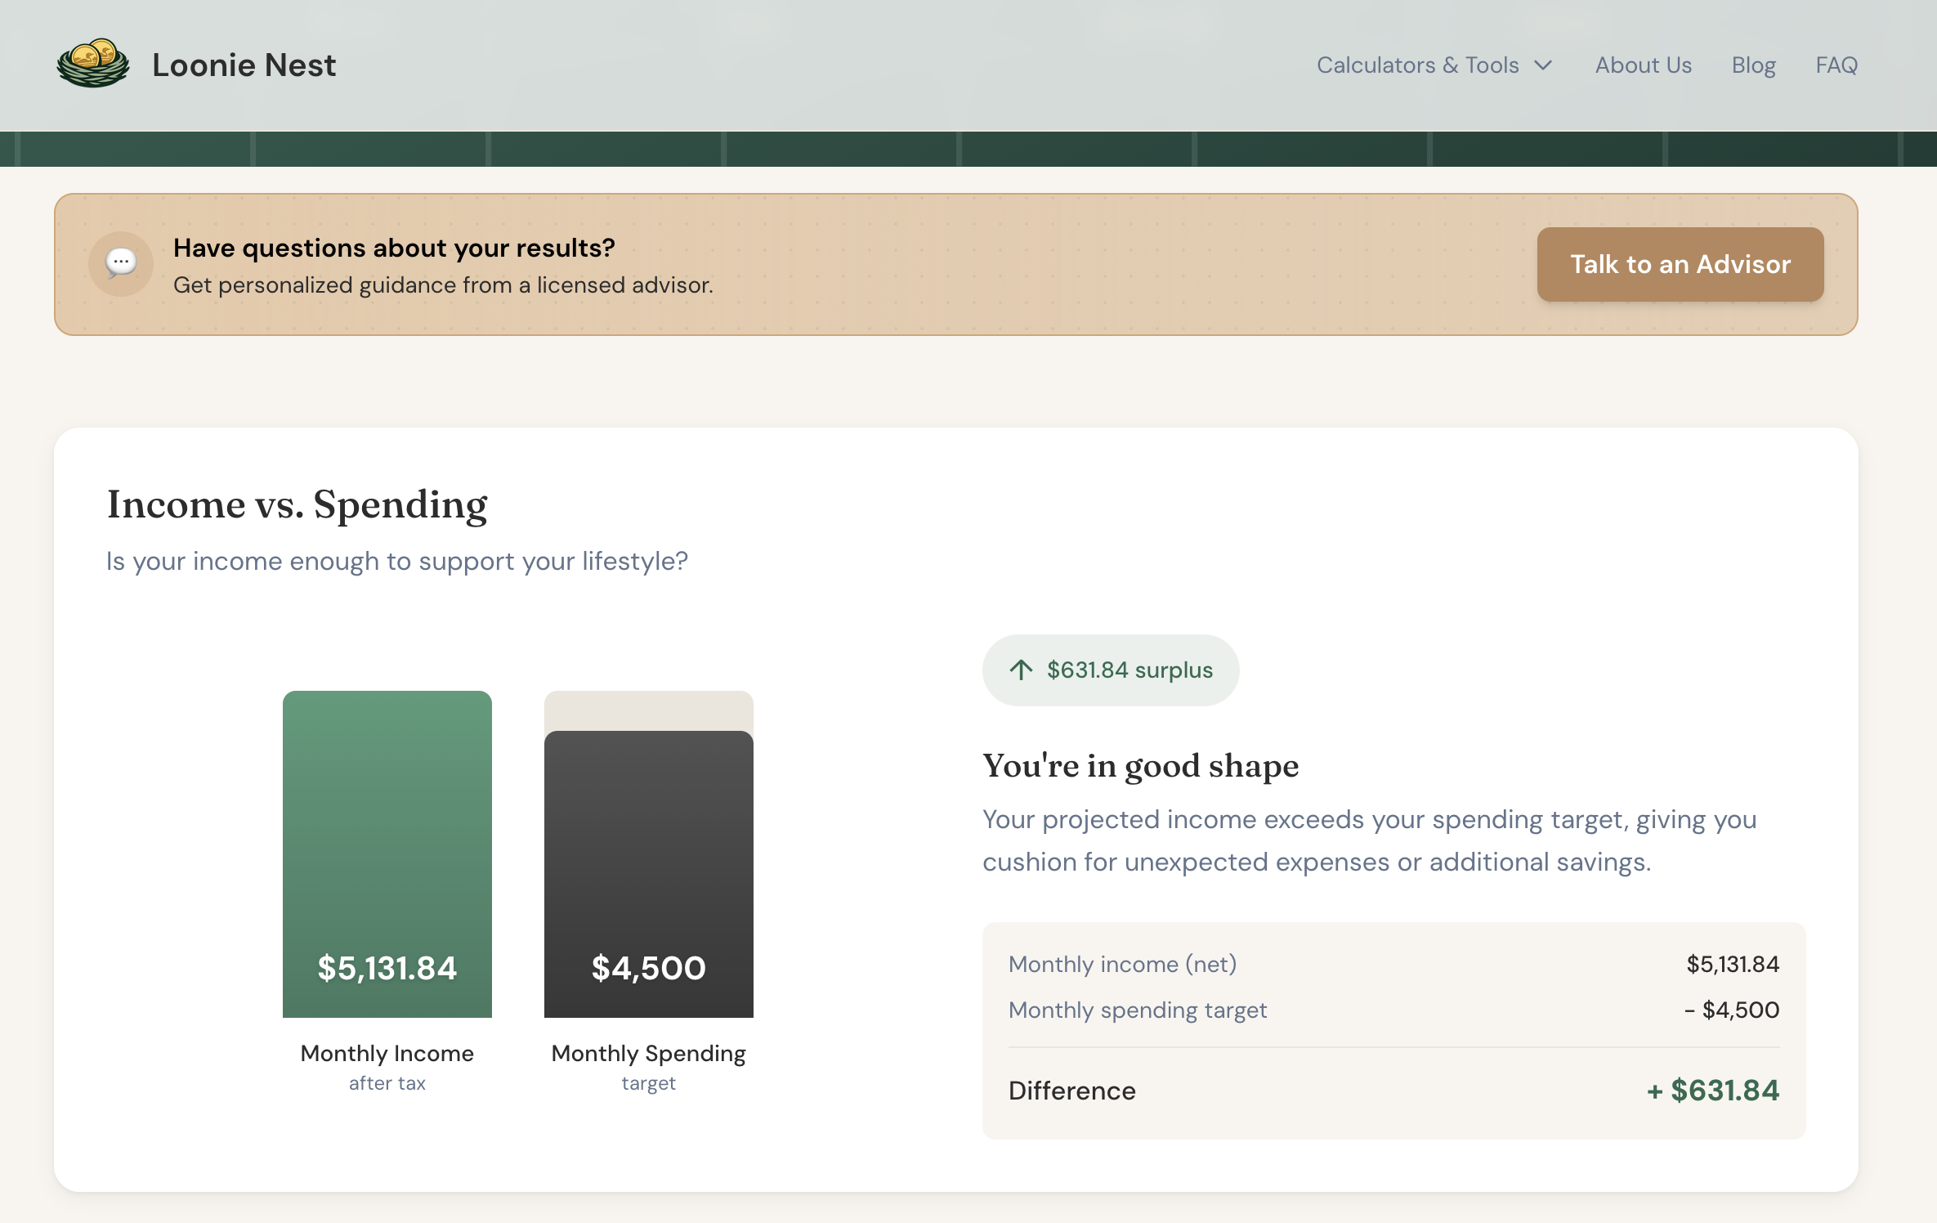Click the 'Difference' row label
Screen dimensions: 1937x1223
click(x=1071, y=1091)
